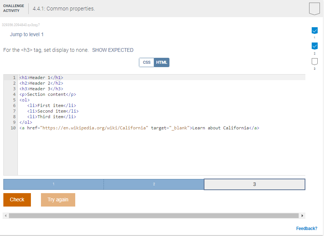Image resolution: width=324 pixels, height=236 pixels.
Task: Open the Feedback? link
Action: (x=307, y=228)
